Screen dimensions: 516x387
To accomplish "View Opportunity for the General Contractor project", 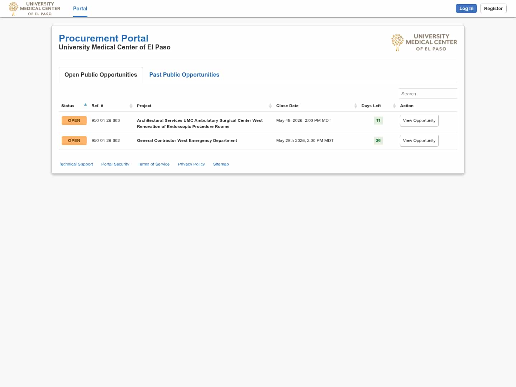I will 419,140.
